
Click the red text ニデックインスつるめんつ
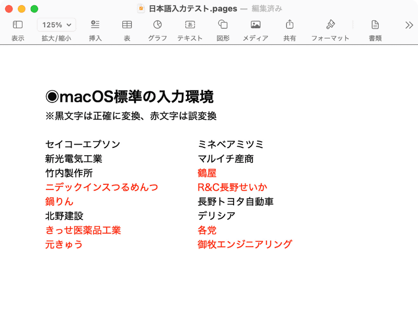point(102,187)
